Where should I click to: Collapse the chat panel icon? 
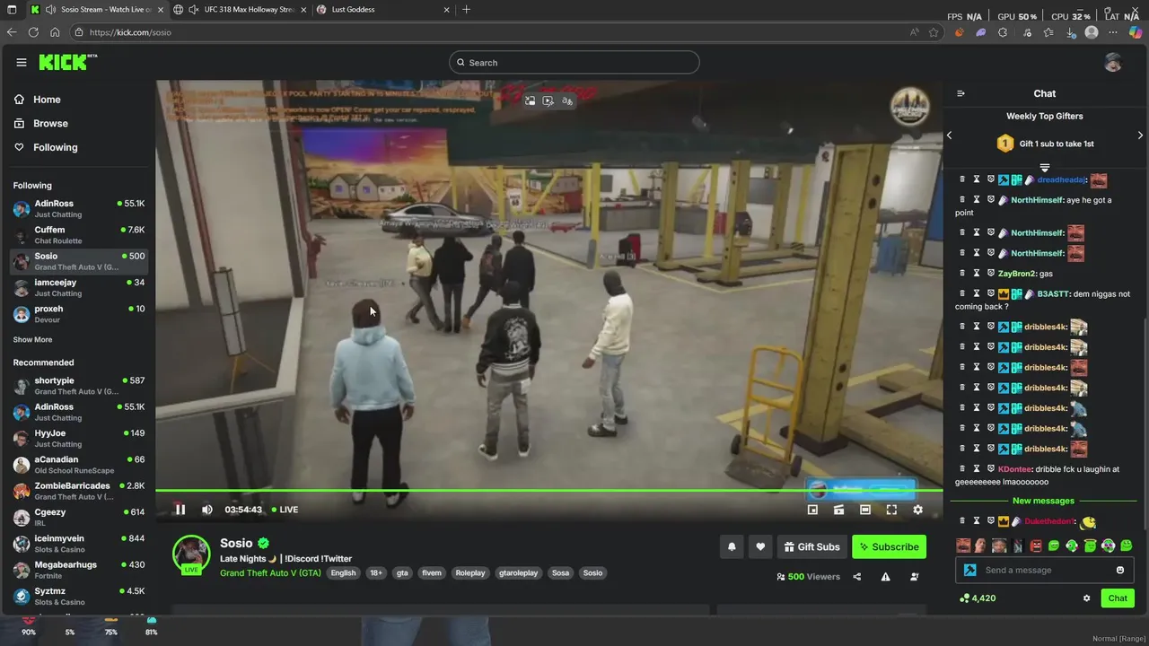[x=960, y=93]
